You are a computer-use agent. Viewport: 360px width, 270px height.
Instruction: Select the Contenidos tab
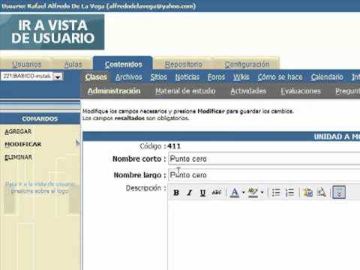[123, 64]
